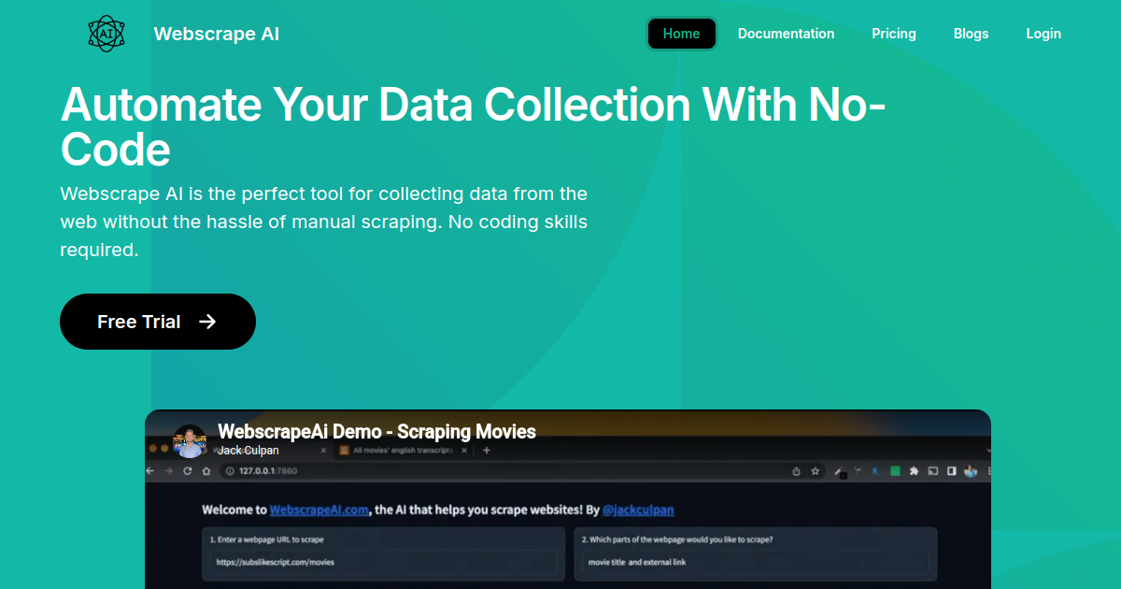Image resolution: width=1121 pixels, height=589 pixels.
Task: Click Jack Culpan's channel avatar
Action: 190,441
